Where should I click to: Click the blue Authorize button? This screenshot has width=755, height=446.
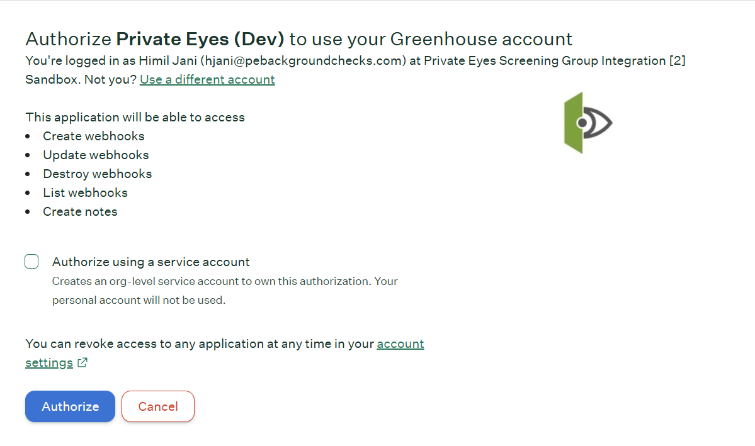(71, 406)
